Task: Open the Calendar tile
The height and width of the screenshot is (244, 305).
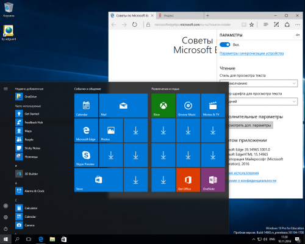Action: point(86,106)
